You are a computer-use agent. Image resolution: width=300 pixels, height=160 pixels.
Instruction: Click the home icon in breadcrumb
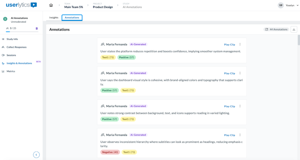pos(51,6)
